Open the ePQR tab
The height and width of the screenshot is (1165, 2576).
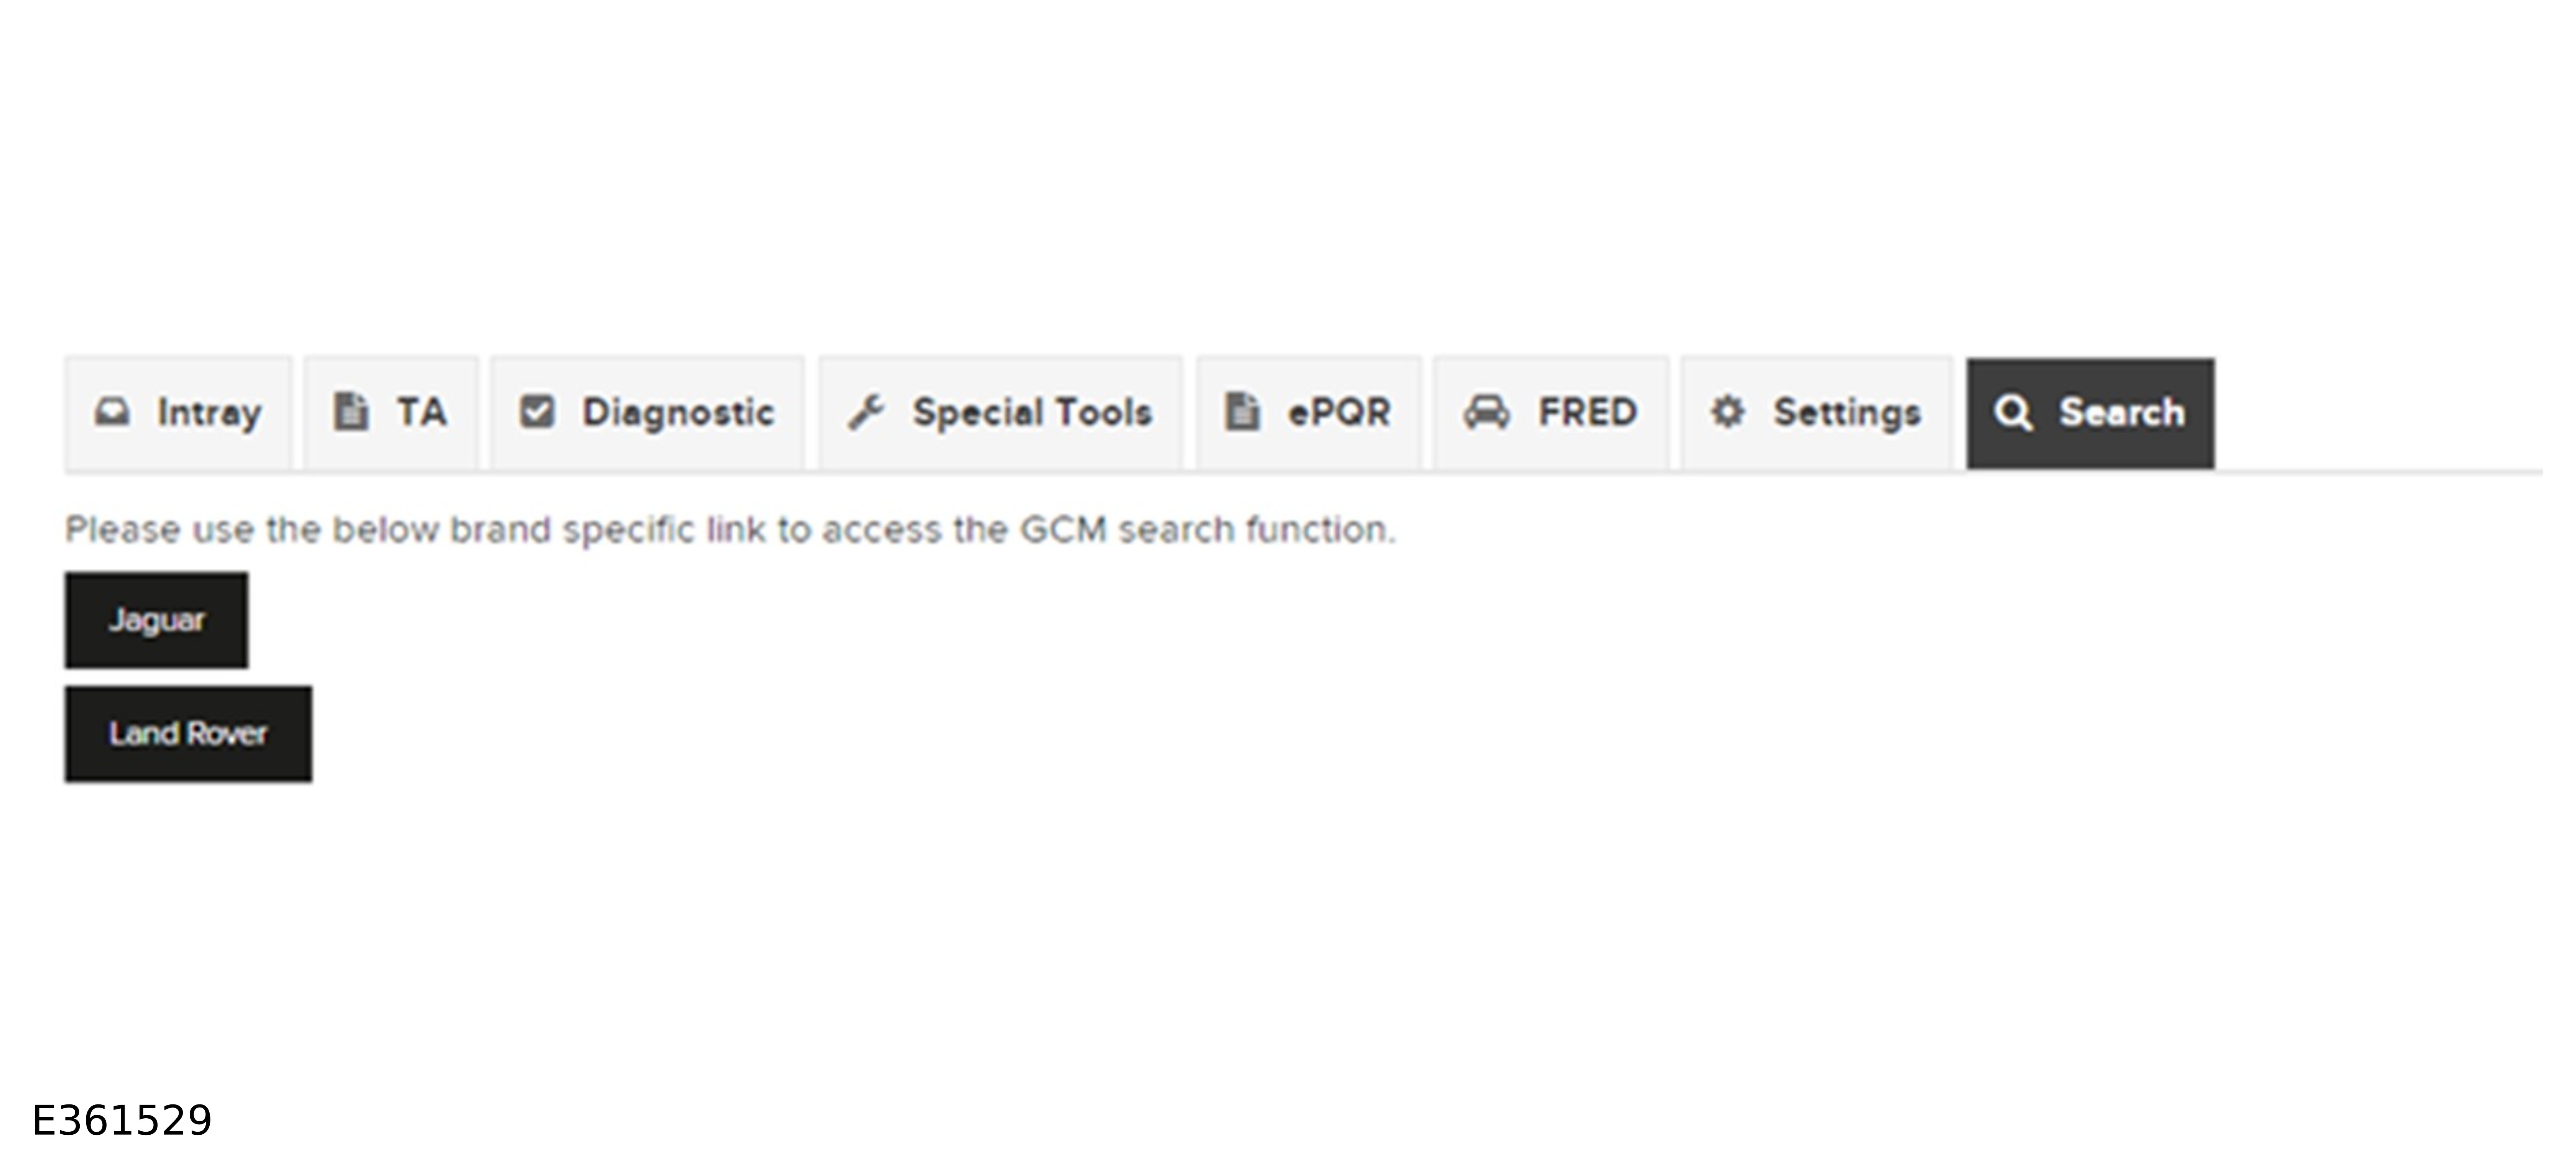pos(1339,412)
